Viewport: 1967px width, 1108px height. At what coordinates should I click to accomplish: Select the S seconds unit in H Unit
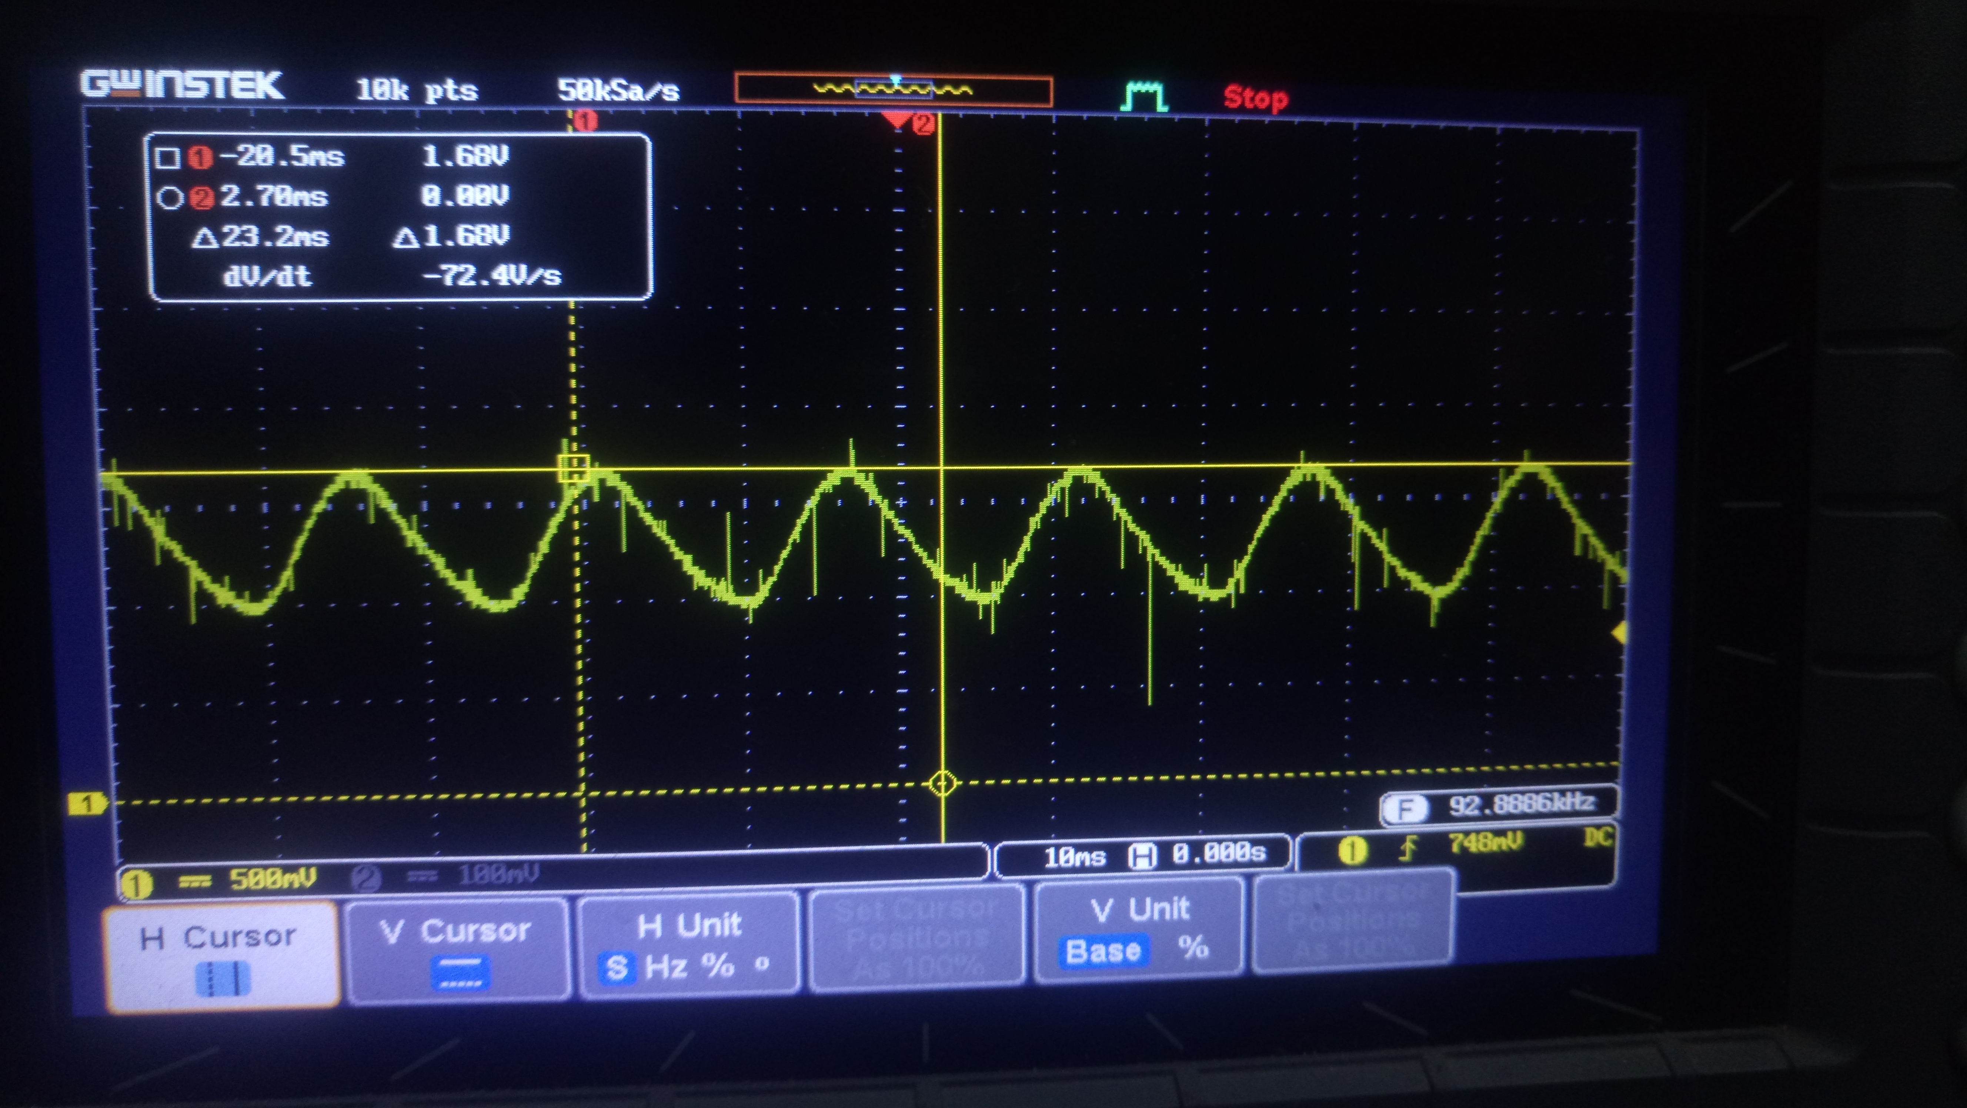click(617, 968)
